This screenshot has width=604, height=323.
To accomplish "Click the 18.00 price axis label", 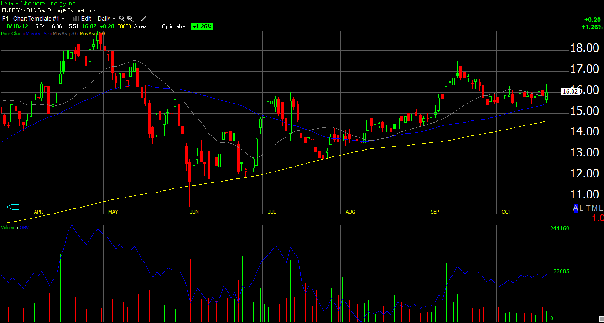I will click(x=584, y=48).
